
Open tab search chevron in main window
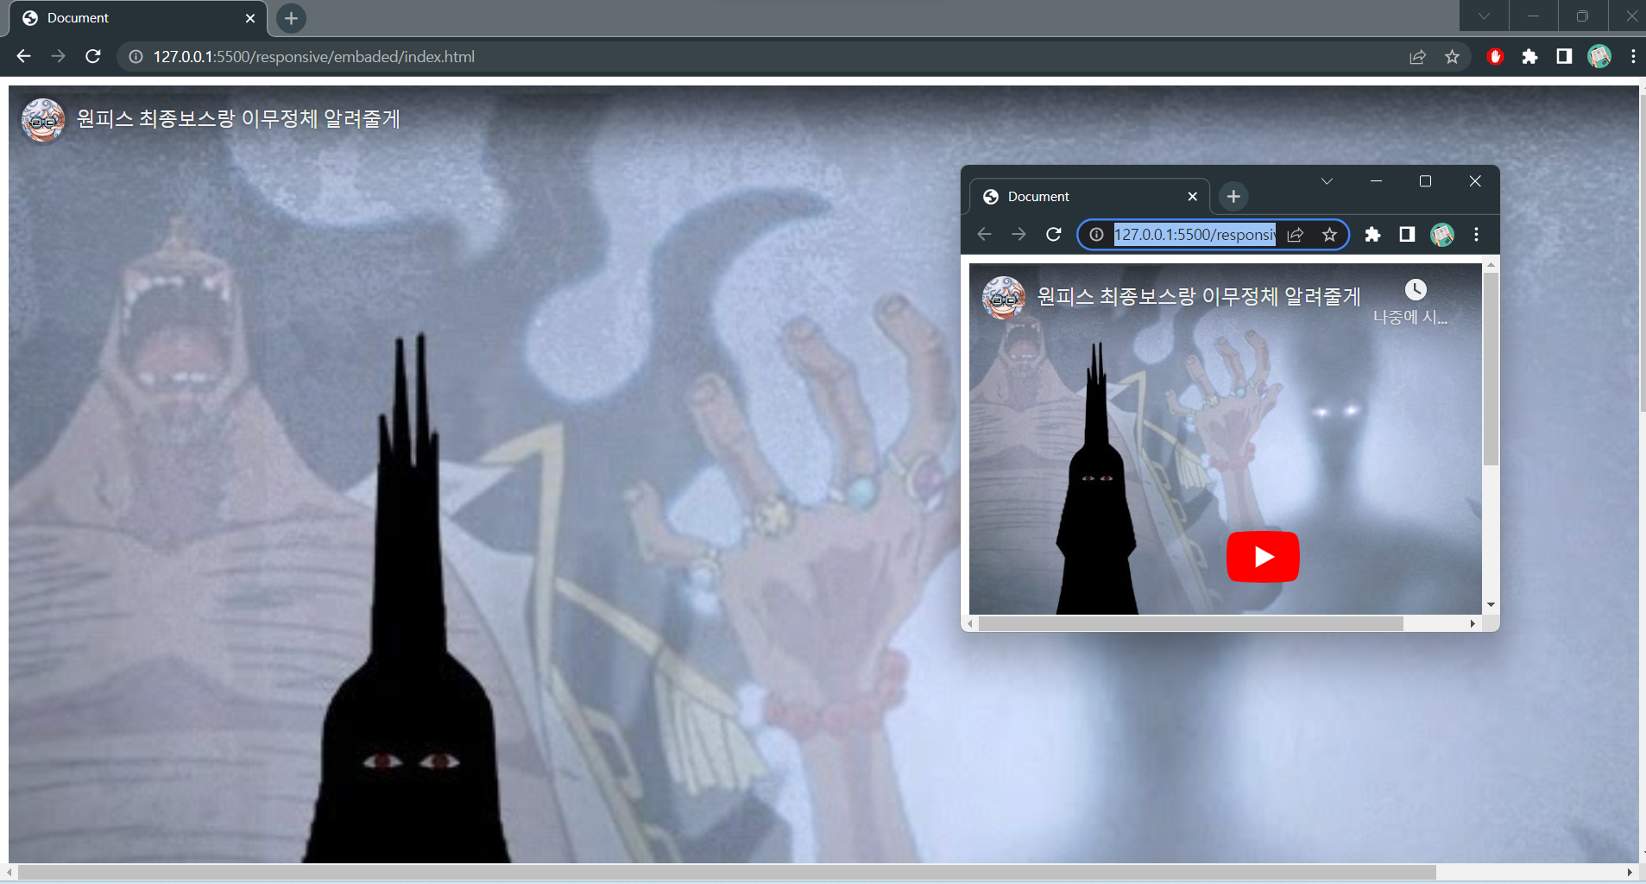pyautogui.click(x=1484, y=16)
